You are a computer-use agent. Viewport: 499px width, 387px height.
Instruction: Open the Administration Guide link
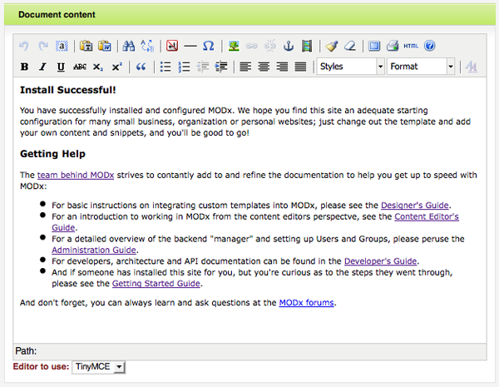pos(94,250)
